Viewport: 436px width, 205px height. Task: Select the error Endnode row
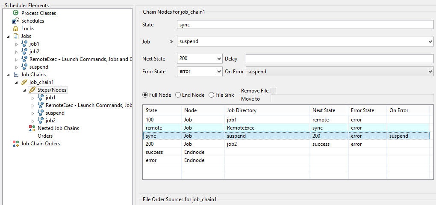(286, 160)
